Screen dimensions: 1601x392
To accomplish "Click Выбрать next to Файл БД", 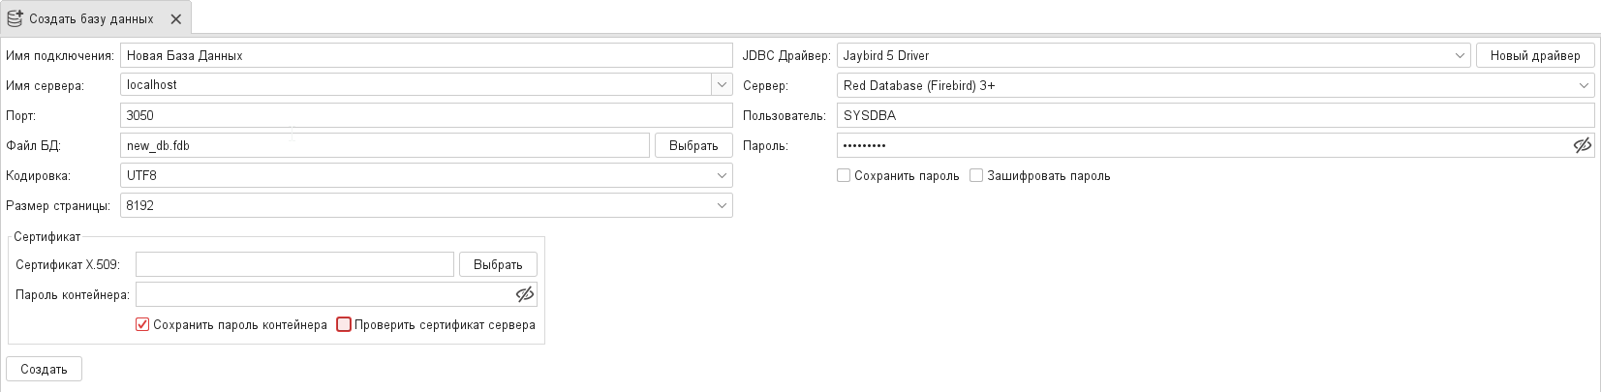I will (693, 145).
